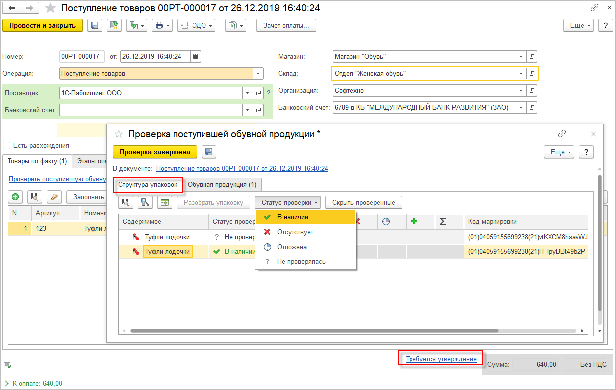Click the green add row icon
616x390 pixels.
click(15, 197)
